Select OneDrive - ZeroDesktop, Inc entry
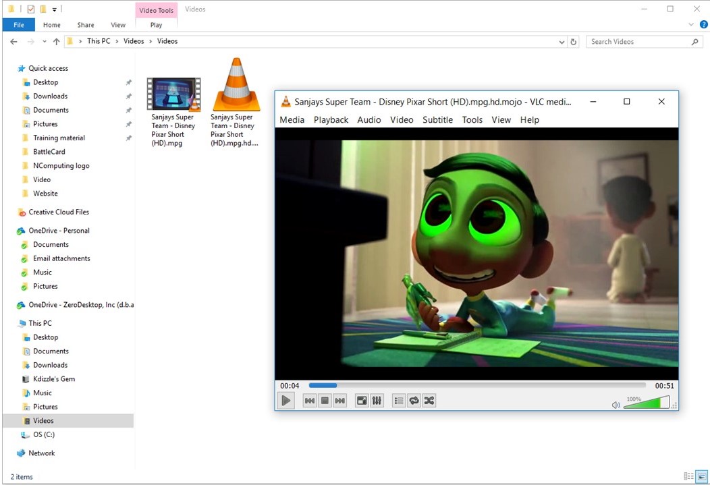 [80, 305]
